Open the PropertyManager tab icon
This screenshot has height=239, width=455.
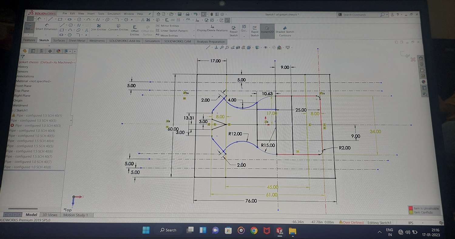(x=33, y=51)
